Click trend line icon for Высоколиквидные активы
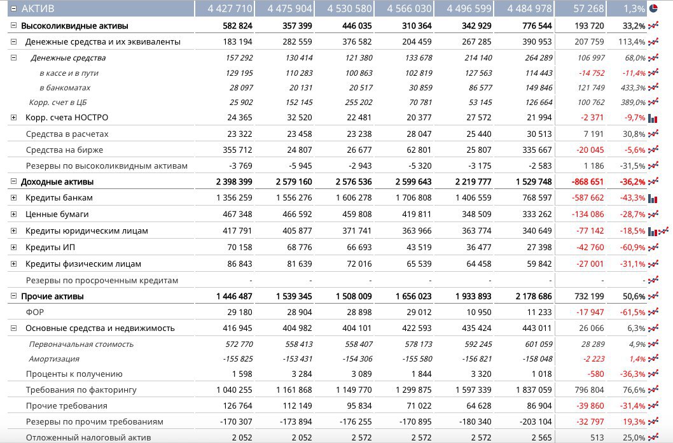Image resolution: width=673 pixels, height=443 pixels. [653, 26]
